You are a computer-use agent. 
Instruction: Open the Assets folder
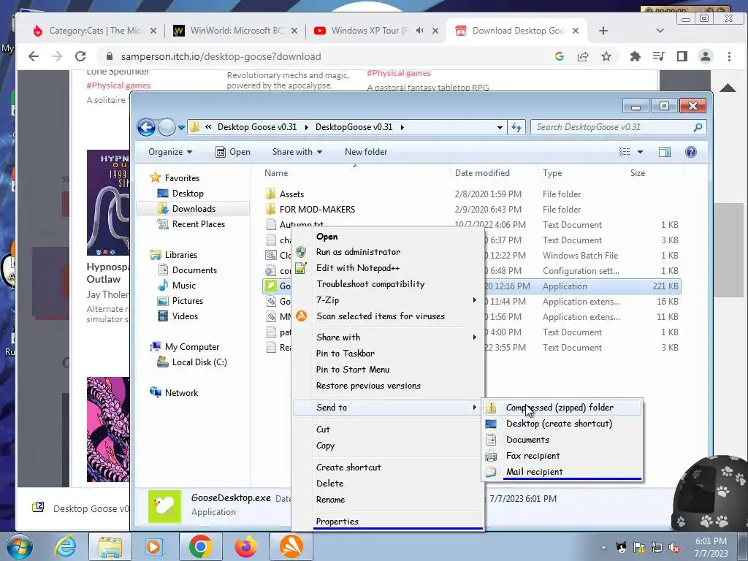[x=291, y=194]
